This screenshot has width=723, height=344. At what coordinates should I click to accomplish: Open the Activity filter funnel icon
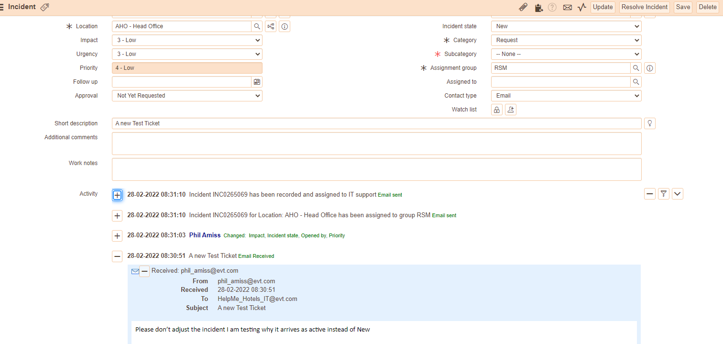(x=663, y=194)
